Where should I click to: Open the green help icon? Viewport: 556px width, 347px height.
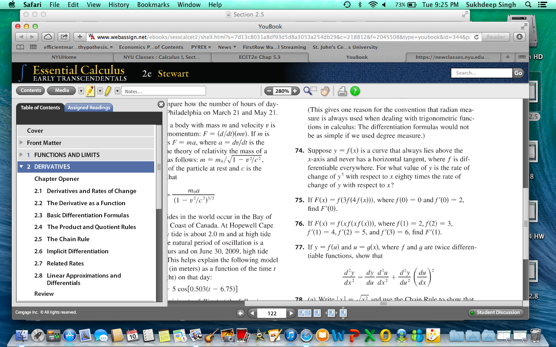(x=355, y=91)
